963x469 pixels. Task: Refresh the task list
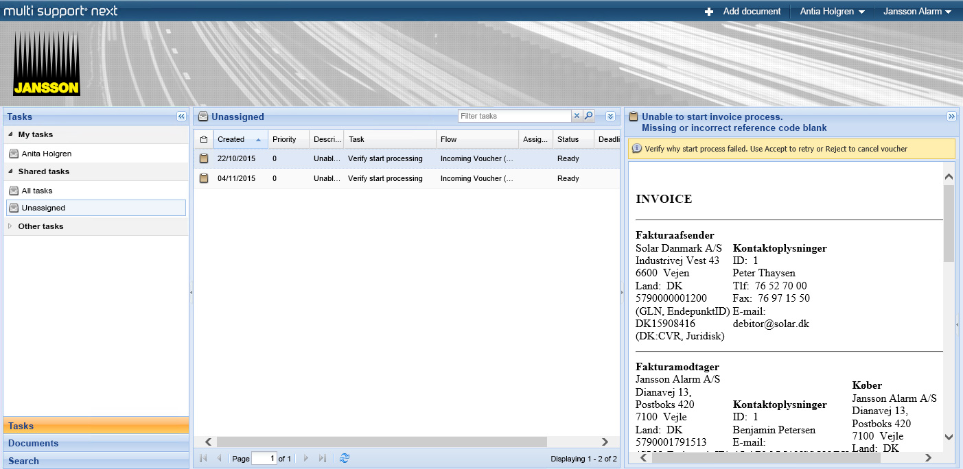click(345, 458)
